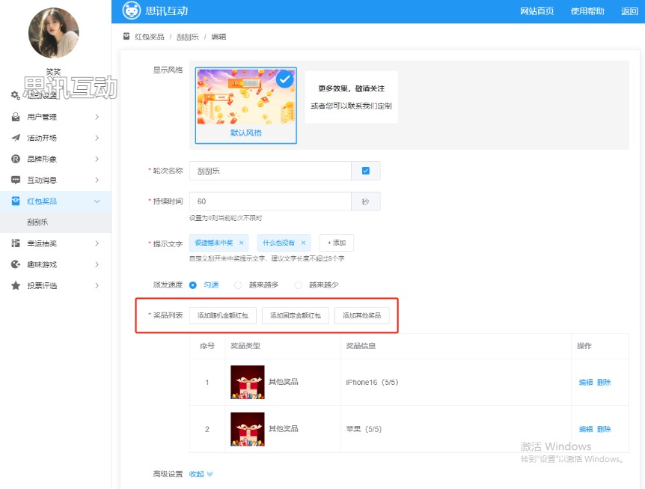Click the 品牌形象 R icon

(x=16, y=159)
